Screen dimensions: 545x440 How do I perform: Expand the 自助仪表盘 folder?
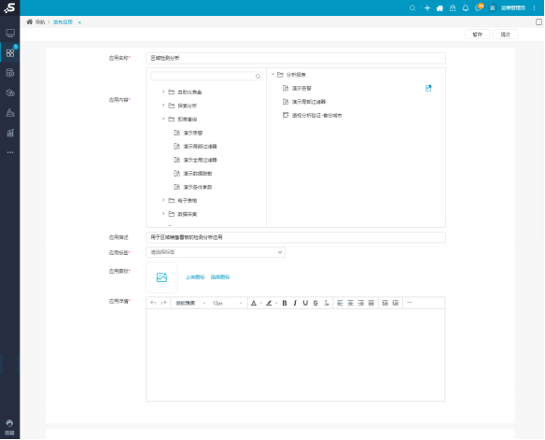point(163,92)
